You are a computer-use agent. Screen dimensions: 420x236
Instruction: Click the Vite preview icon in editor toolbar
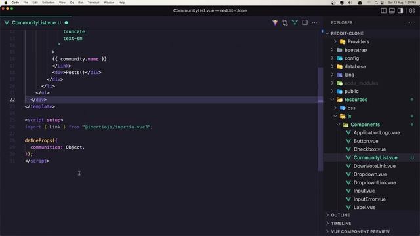[x=275, y=23]
